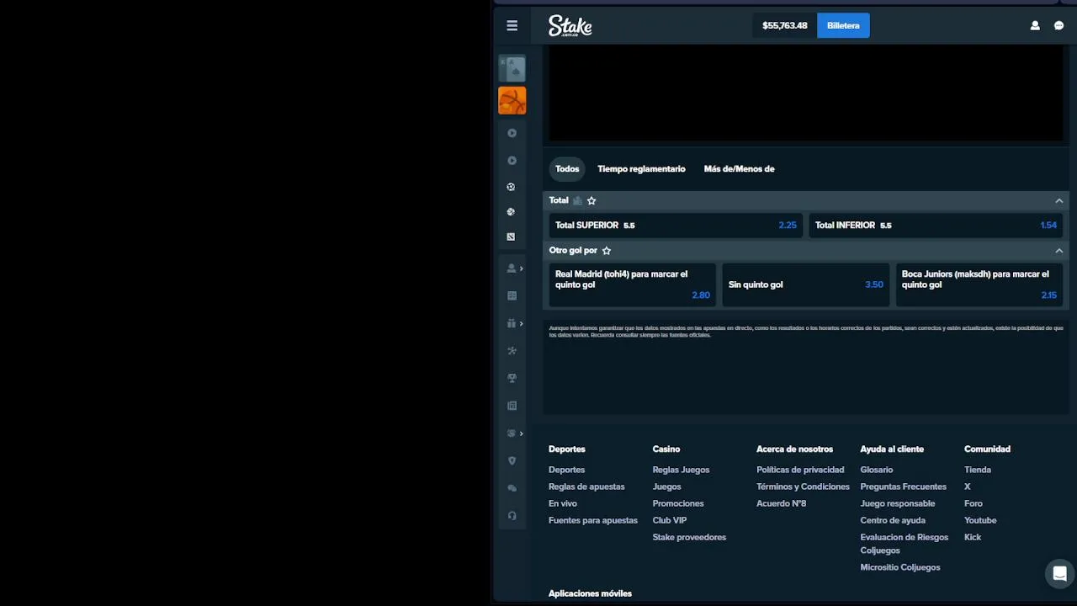Click the black live stream video area
The height and width of the screenshot is (606, 1077).
806,94
